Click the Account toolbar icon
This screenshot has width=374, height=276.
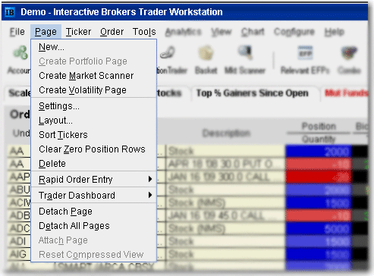(x=20, y=52)
